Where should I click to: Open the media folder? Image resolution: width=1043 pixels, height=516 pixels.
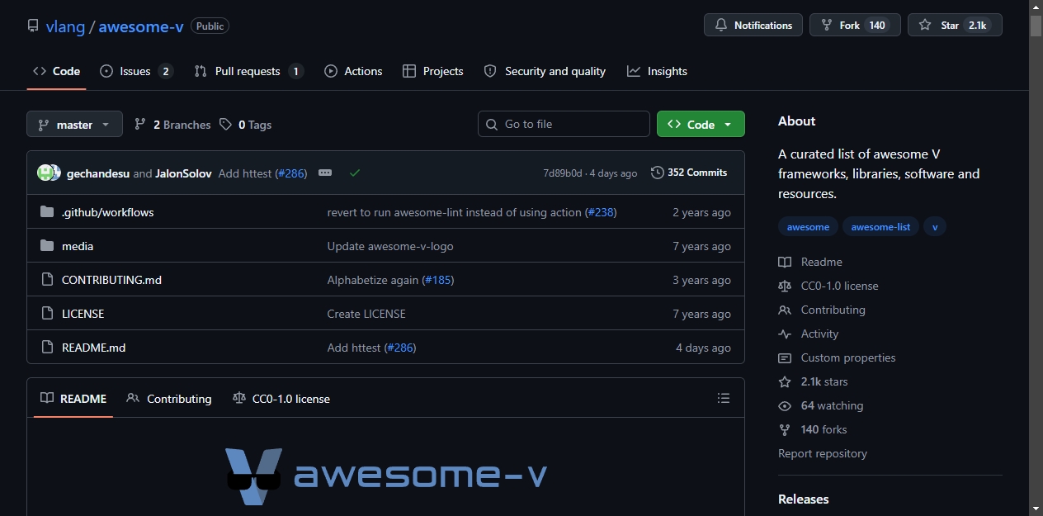[x=78, y=246]
